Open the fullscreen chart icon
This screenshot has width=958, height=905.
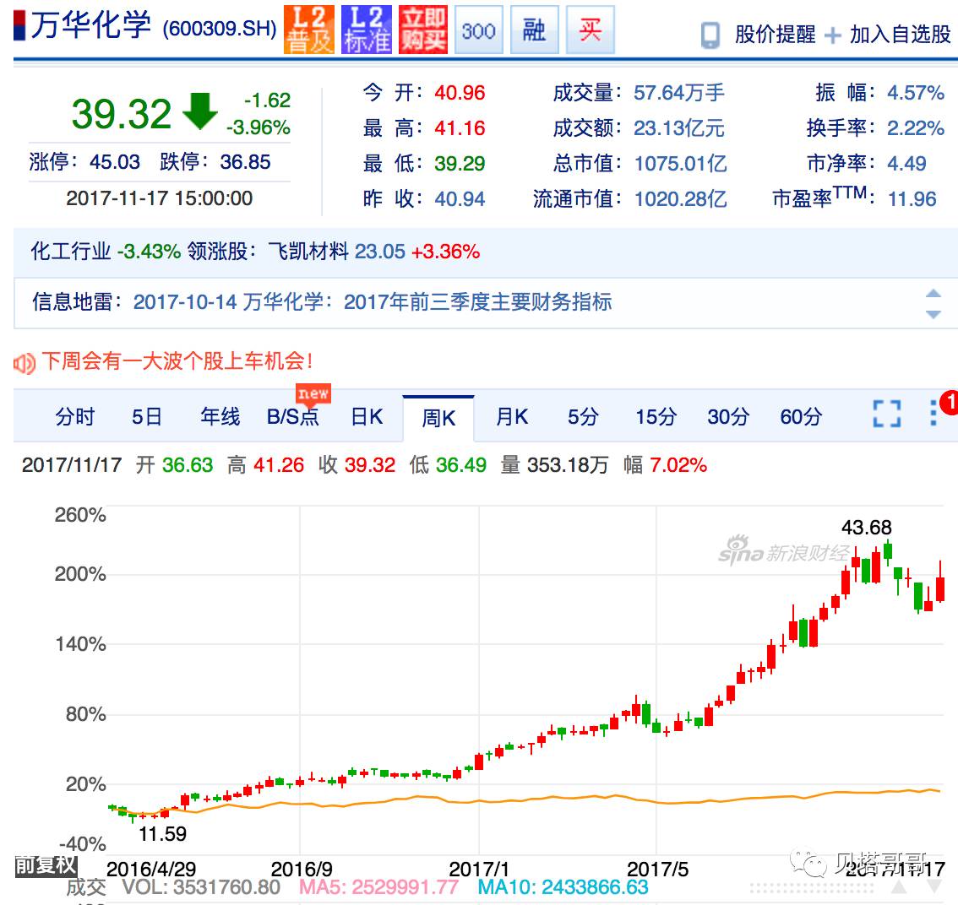886,414
